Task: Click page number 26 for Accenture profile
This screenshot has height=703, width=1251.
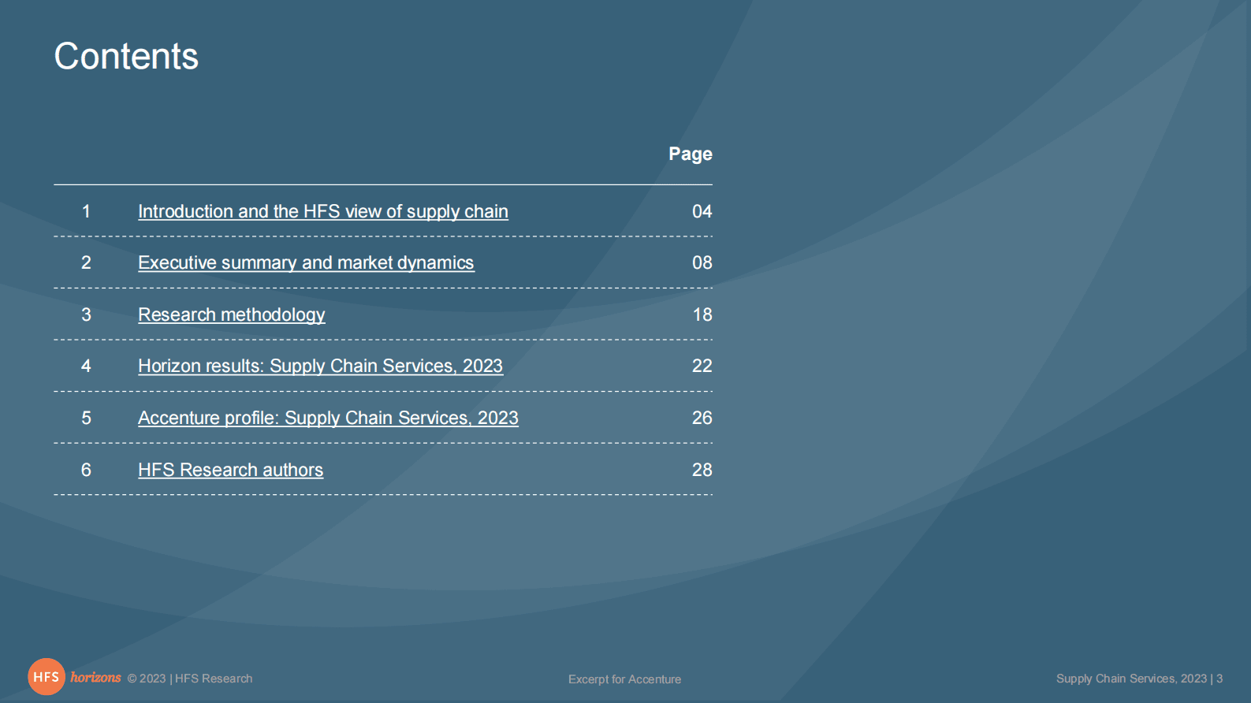Action: (702, 418)
